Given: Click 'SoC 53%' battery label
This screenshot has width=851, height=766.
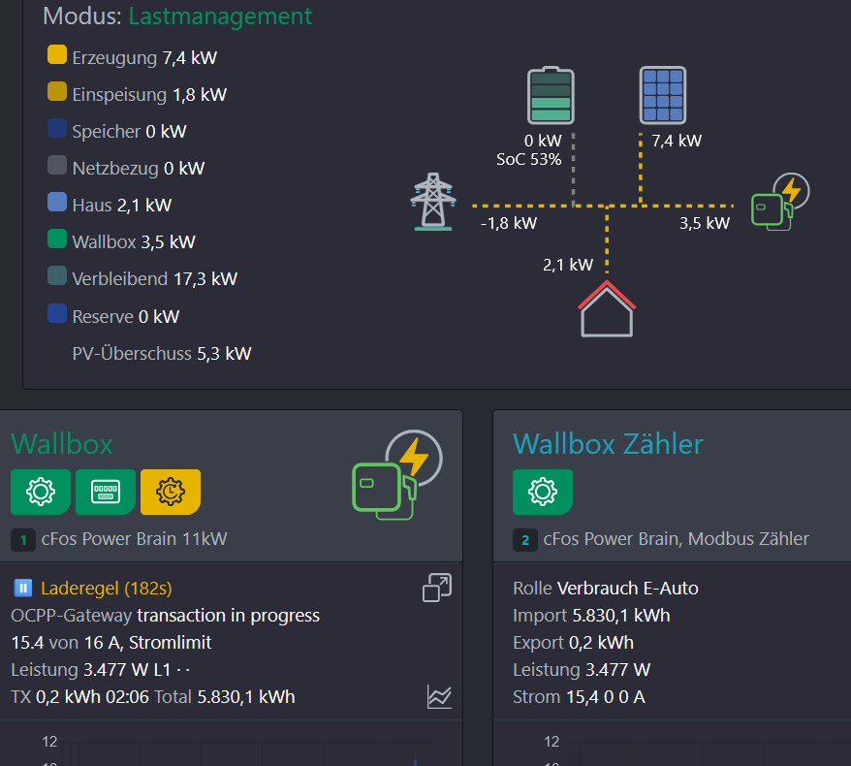Looking at the screenshot, I should (528, 159).
